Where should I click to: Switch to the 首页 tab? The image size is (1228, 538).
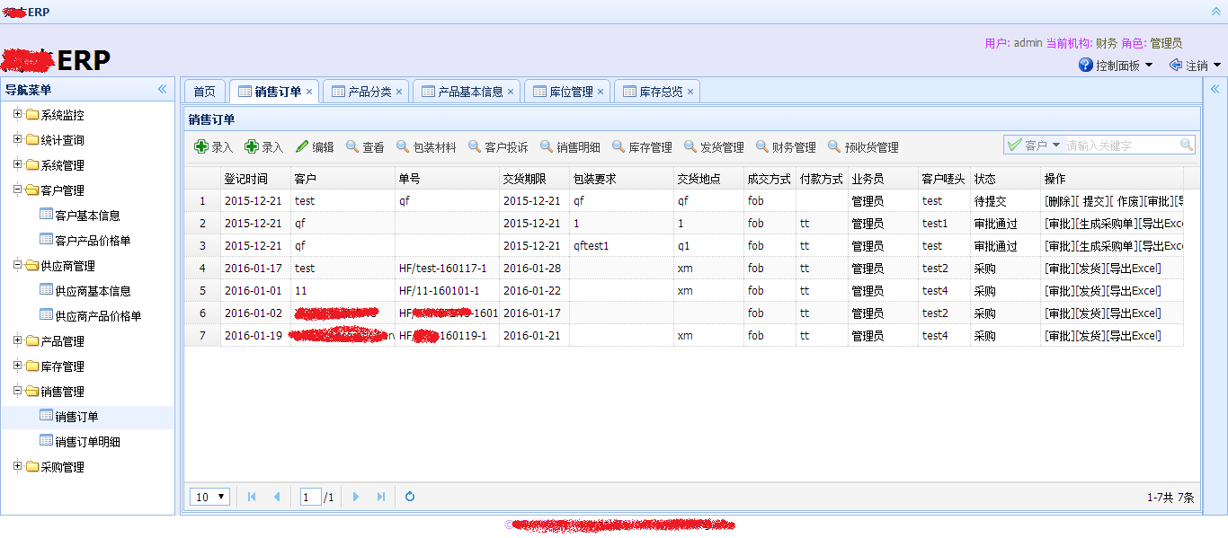[205, 92]
